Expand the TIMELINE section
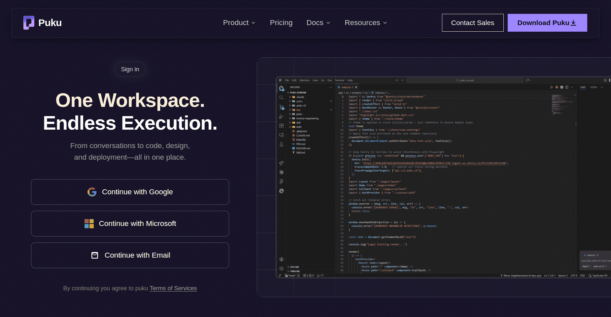 pyautogui.click(x=294, y=271)
